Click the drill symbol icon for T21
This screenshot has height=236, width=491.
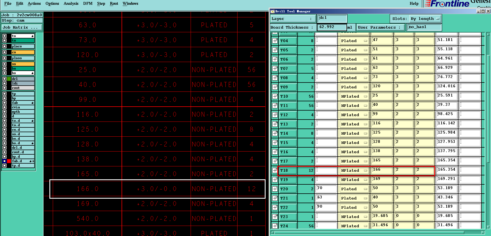click(x=275, y=198)
